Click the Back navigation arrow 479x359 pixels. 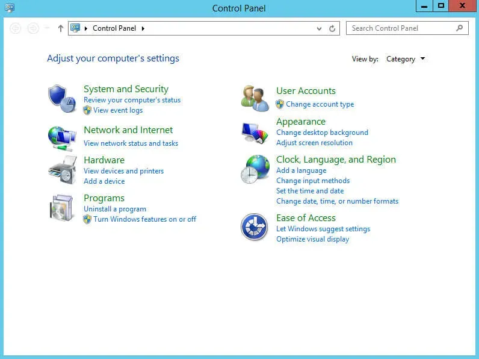tap(15, 28)
